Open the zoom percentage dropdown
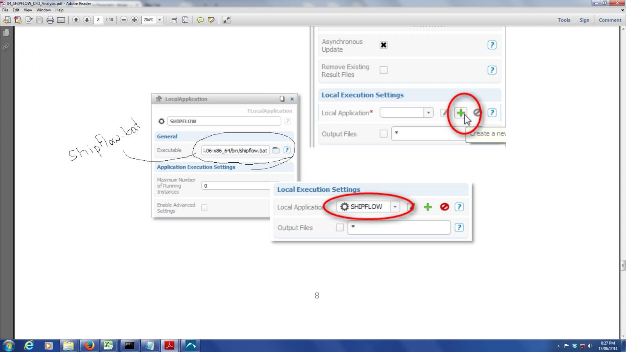 pos(159,20)
